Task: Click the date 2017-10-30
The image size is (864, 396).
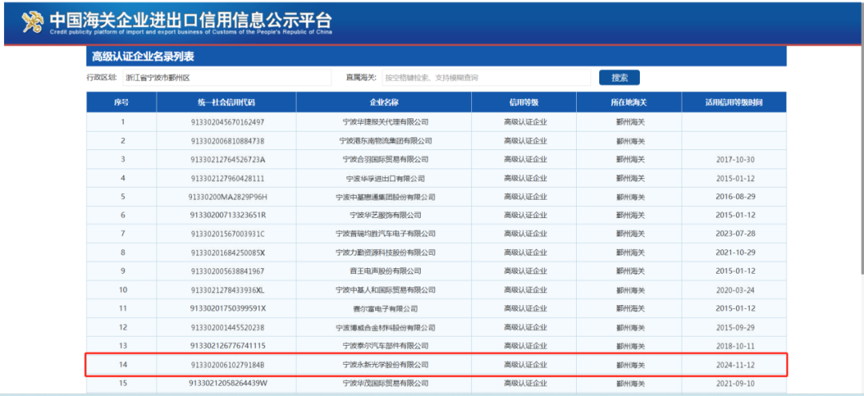Action: (x=734, y=160)
